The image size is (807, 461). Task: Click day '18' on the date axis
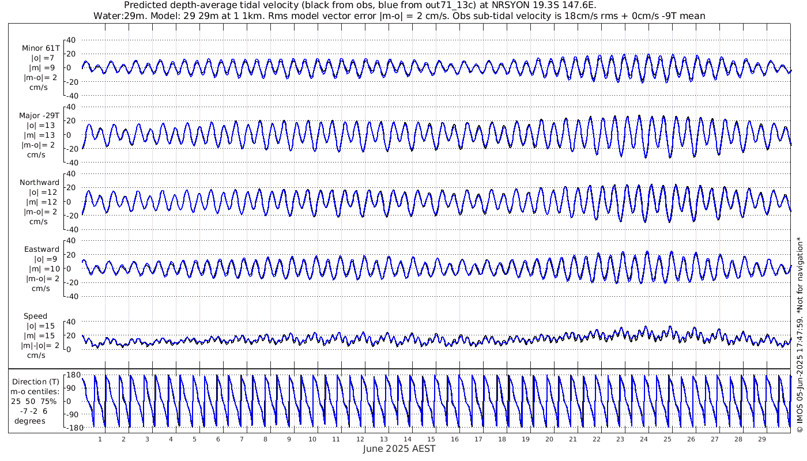click(x=501, y=439)
